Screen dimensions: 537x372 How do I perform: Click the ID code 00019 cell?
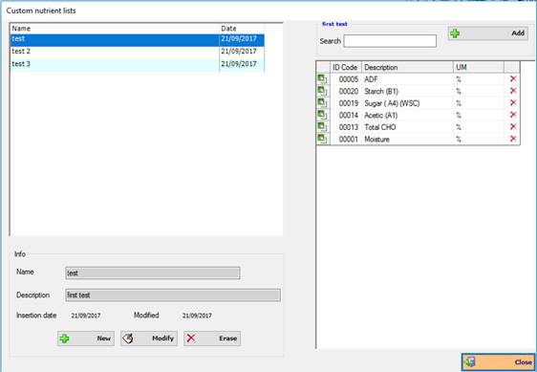point(346,103)
